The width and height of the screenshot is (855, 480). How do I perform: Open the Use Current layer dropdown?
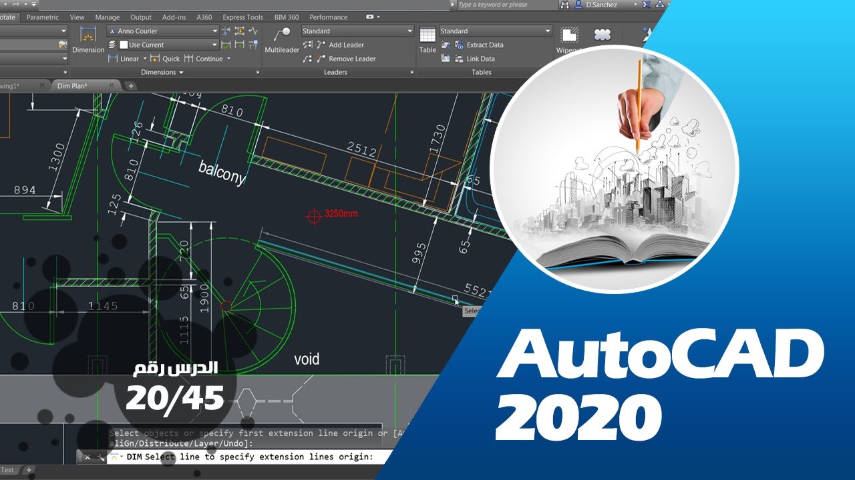pyautogui.click(x=215, y=45)
